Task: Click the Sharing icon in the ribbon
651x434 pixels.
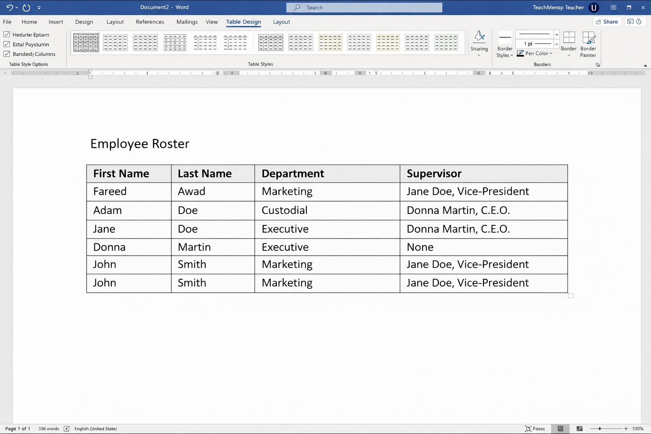Action: coord(479,37)
